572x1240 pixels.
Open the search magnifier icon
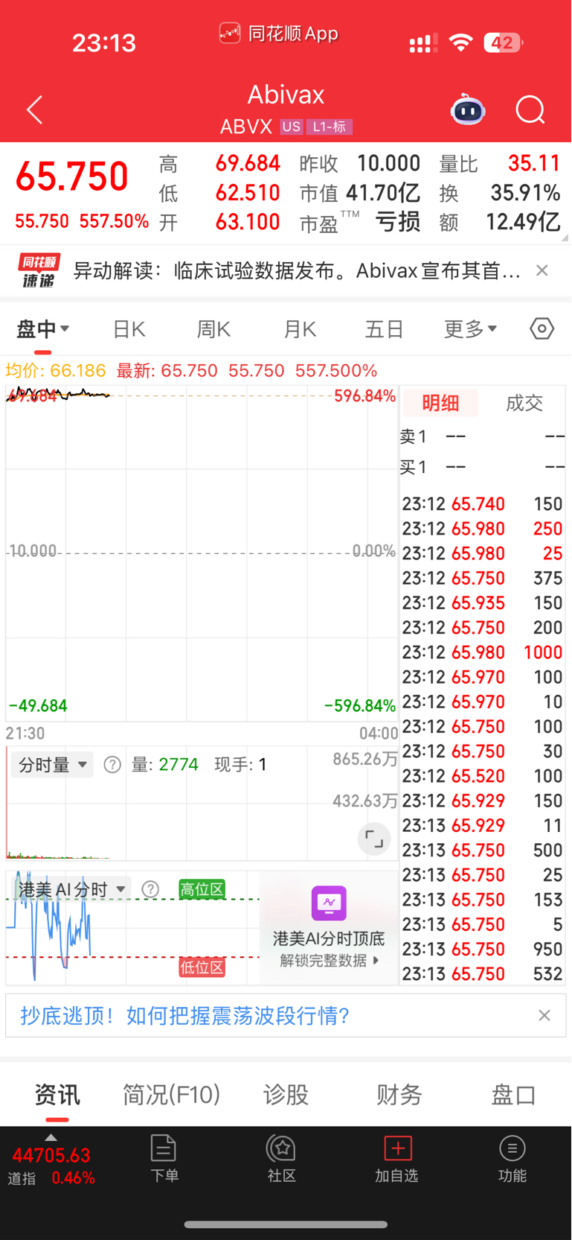point(530,110)
